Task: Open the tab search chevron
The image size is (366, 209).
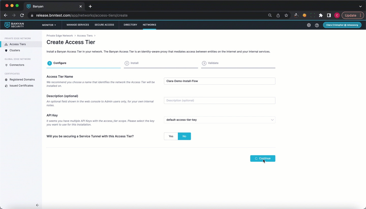Action: pos(360,6)
